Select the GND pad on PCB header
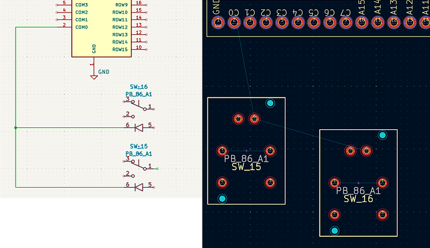This screenshot has height=248, width=430. tap(218, 22)
